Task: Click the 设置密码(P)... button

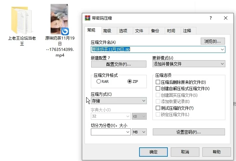Action: pyautogui.click(x=189, y=132)
